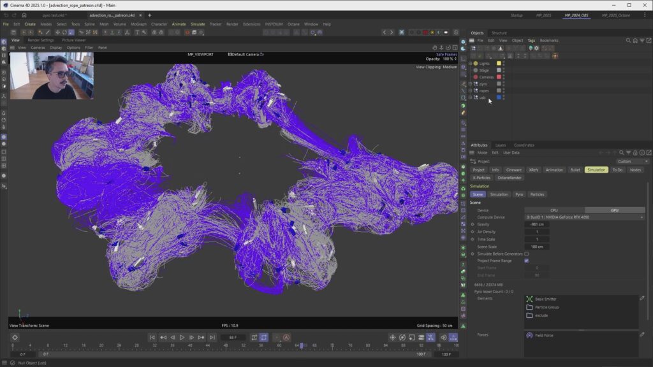Open OctaneRender project tab
The width and height of the screenshot is (653, 367).
510,178
